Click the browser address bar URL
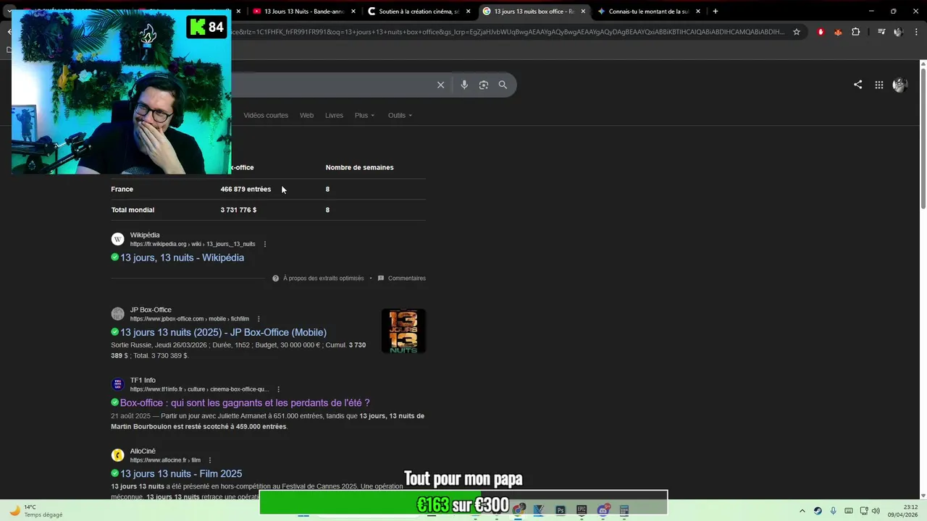 pos(507,32)
